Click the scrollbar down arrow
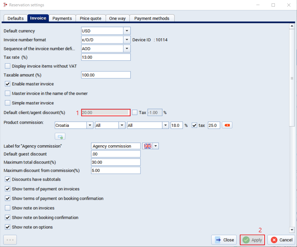The image size is (297, 247). [292, 230]
